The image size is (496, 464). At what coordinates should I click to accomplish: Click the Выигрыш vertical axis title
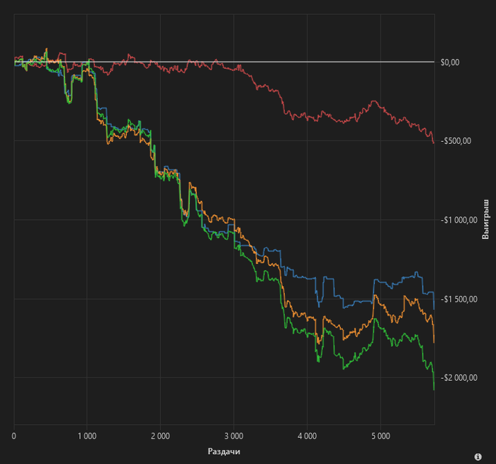coord(485,219)
